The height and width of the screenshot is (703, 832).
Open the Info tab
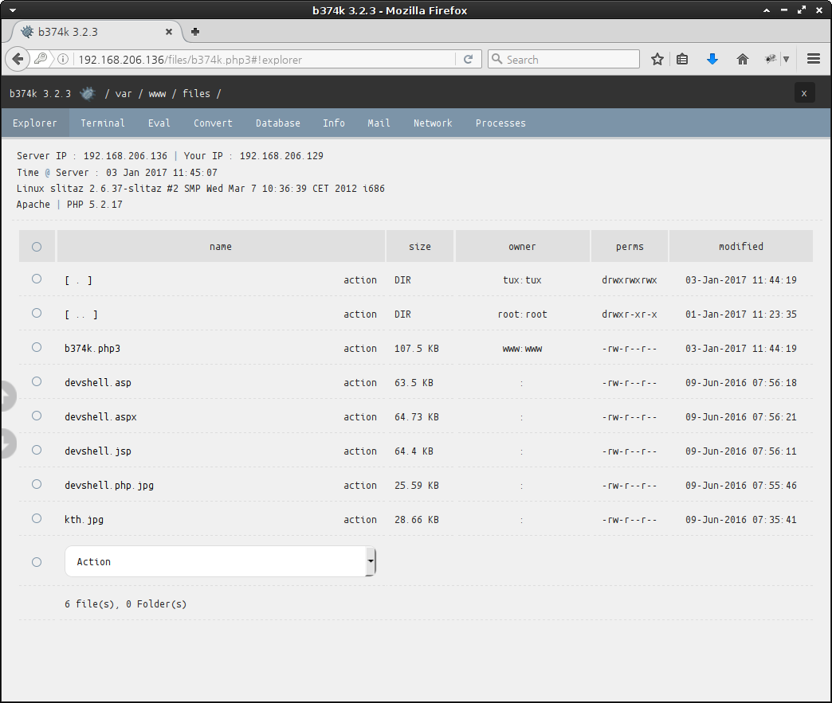tap(334, 123)
